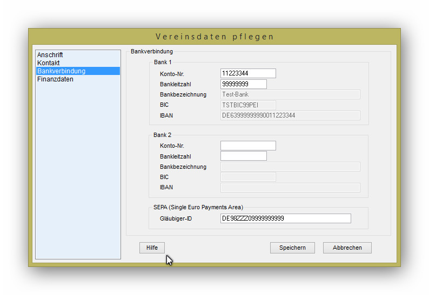This screenshot has height=295, width=429.
Task: Click the Bank 1 Konto-Nr. field
Action: click(248, 73)
